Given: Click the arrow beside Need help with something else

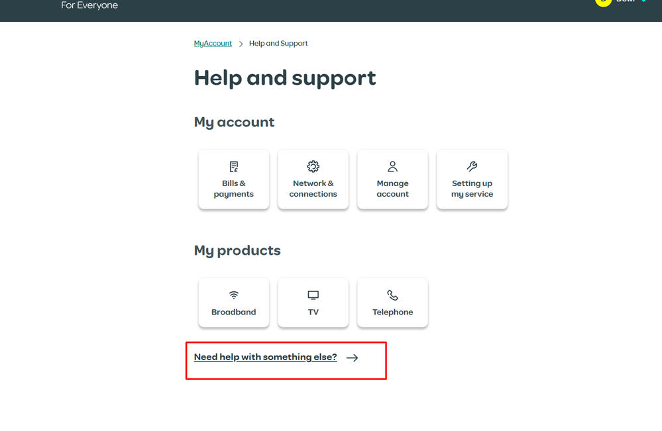Looking at the screenshot, I should click(352, 358).
